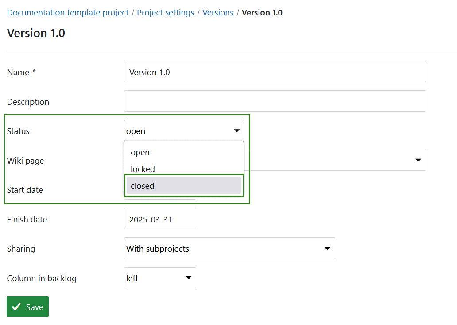
Task: Click the Wiki page dropdown arrow icon
Action: click(418, 160)
